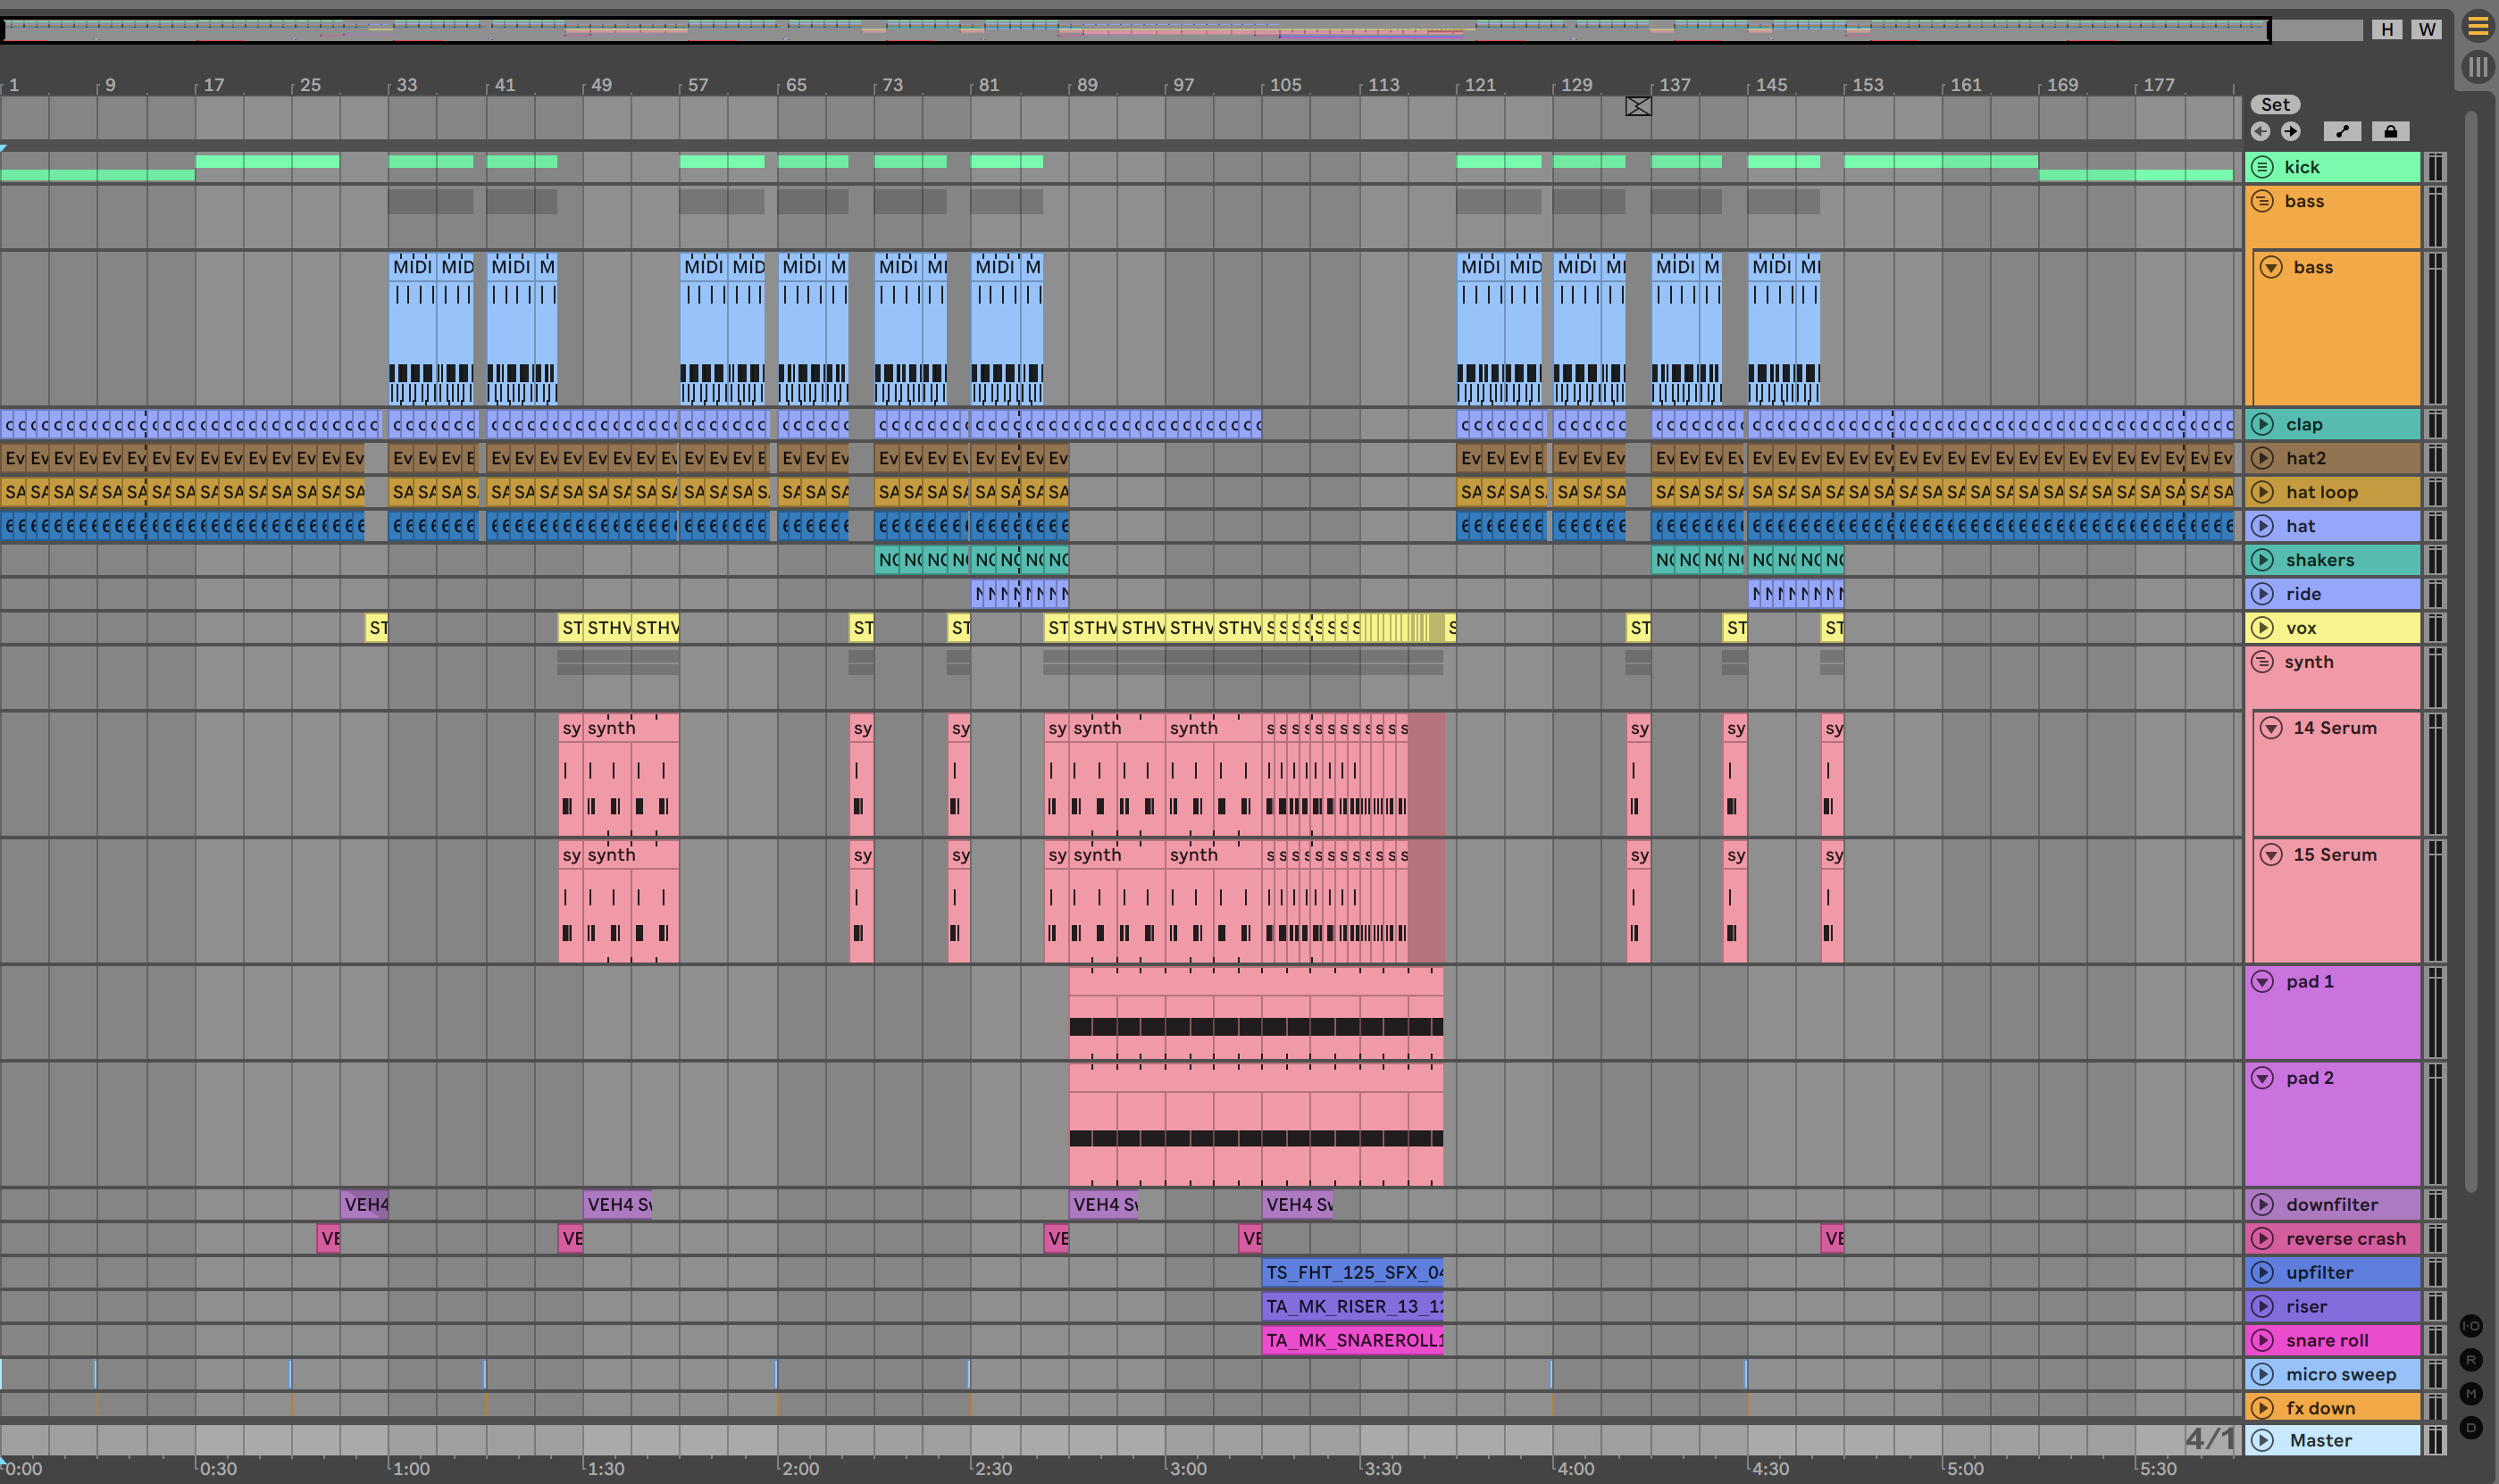This screenshot has height=1484, width=2499.
Task: Click the Arrangement view vertical-bars icon
Action: [2477, 67]
